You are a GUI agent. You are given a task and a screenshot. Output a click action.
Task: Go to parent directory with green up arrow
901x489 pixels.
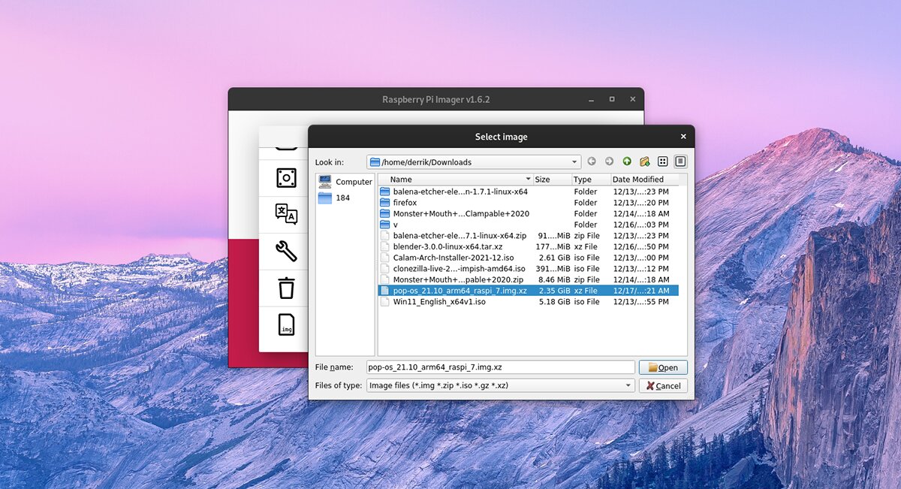[x=627, y=161]
